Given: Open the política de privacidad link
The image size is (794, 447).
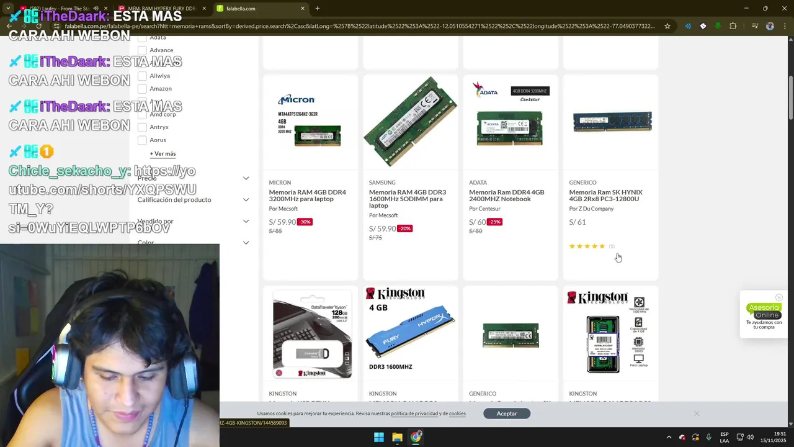Looking at the screenshot, I should [x=414, y=413].
